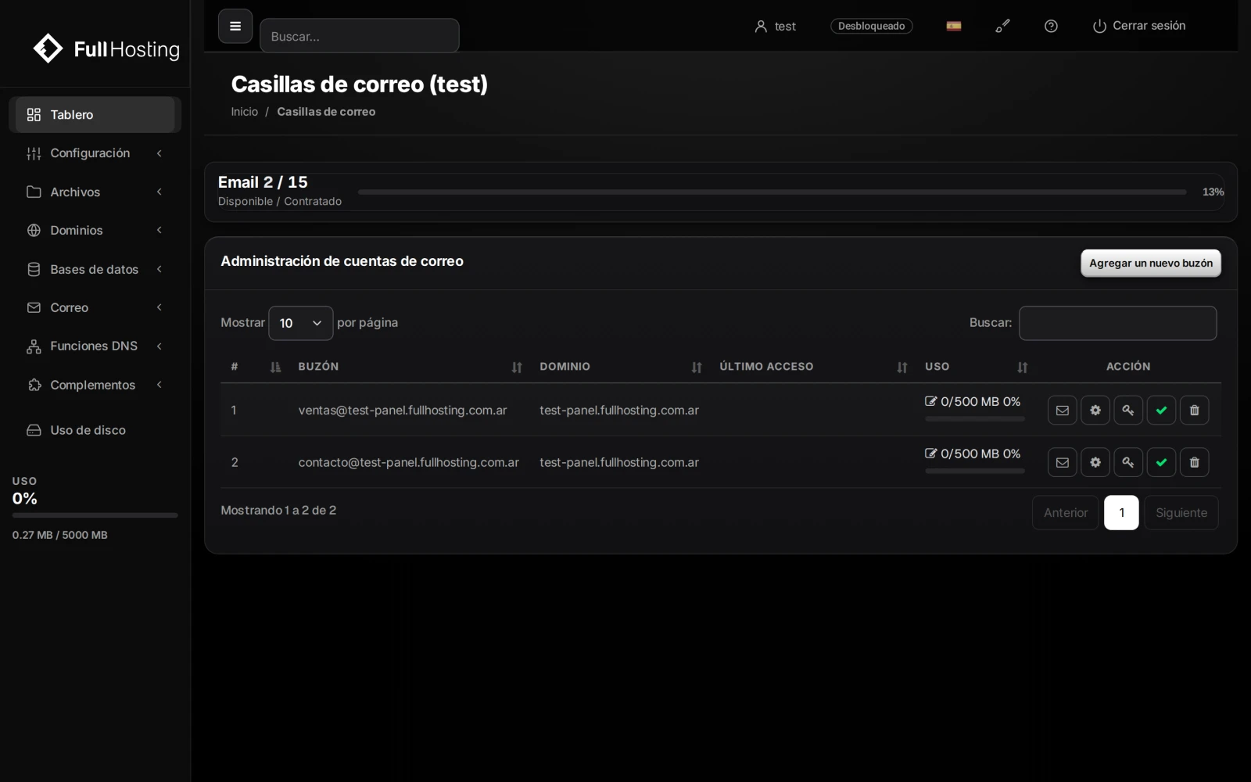
Task: Follow the Inicio breadcrumb link
Action: pyautogui.click(x=244, y=112)
